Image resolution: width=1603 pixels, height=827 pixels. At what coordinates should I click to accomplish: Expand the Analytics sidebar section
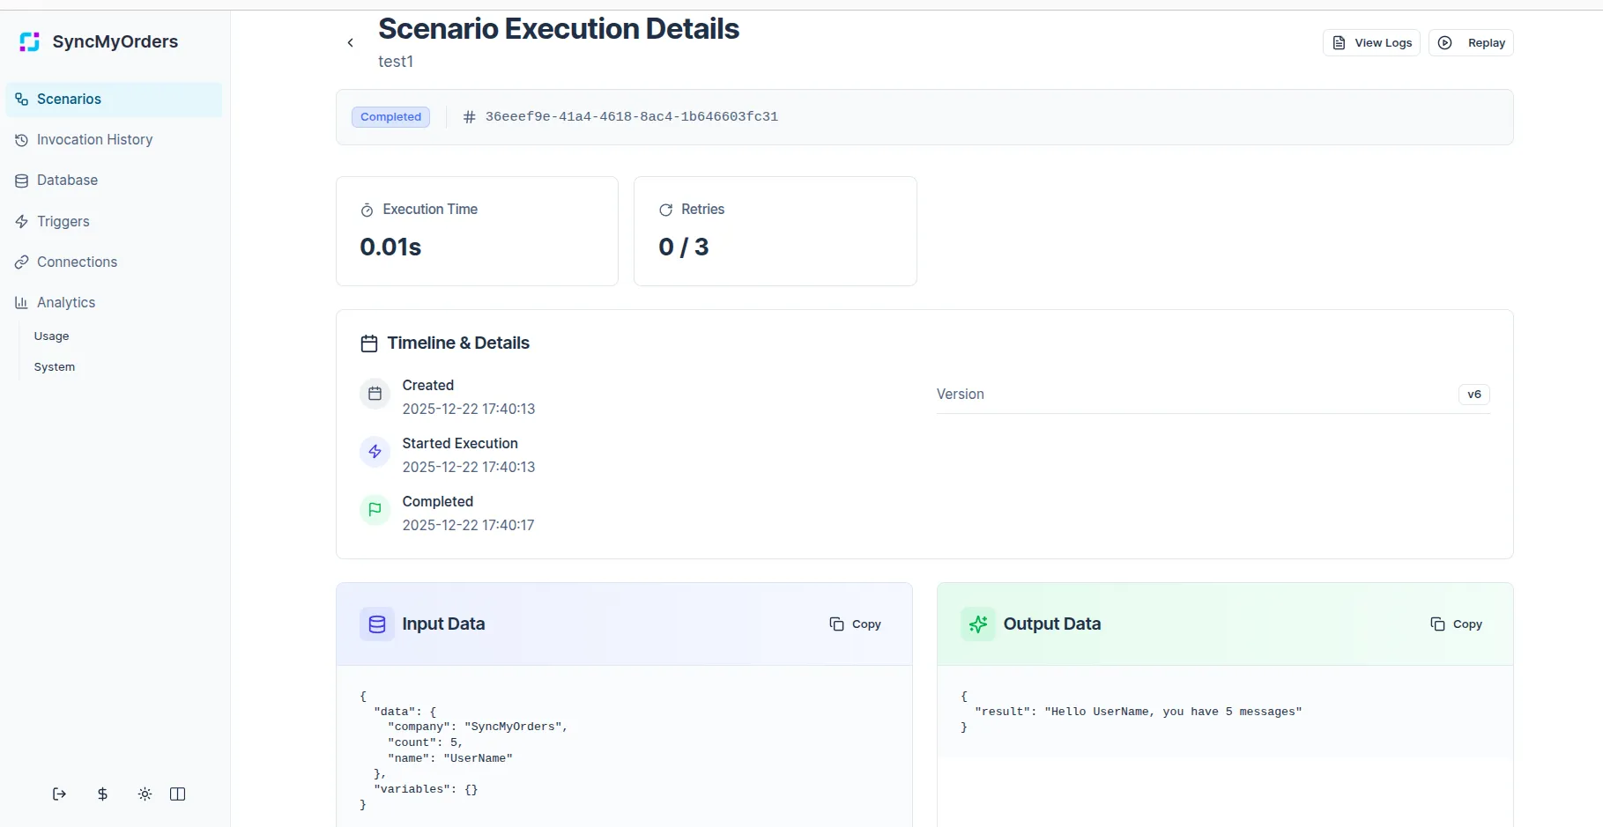[66, 303]
